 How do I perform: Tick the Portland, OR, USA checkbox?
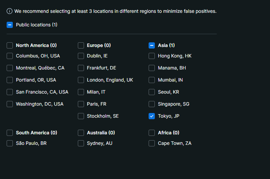[10, 80]
